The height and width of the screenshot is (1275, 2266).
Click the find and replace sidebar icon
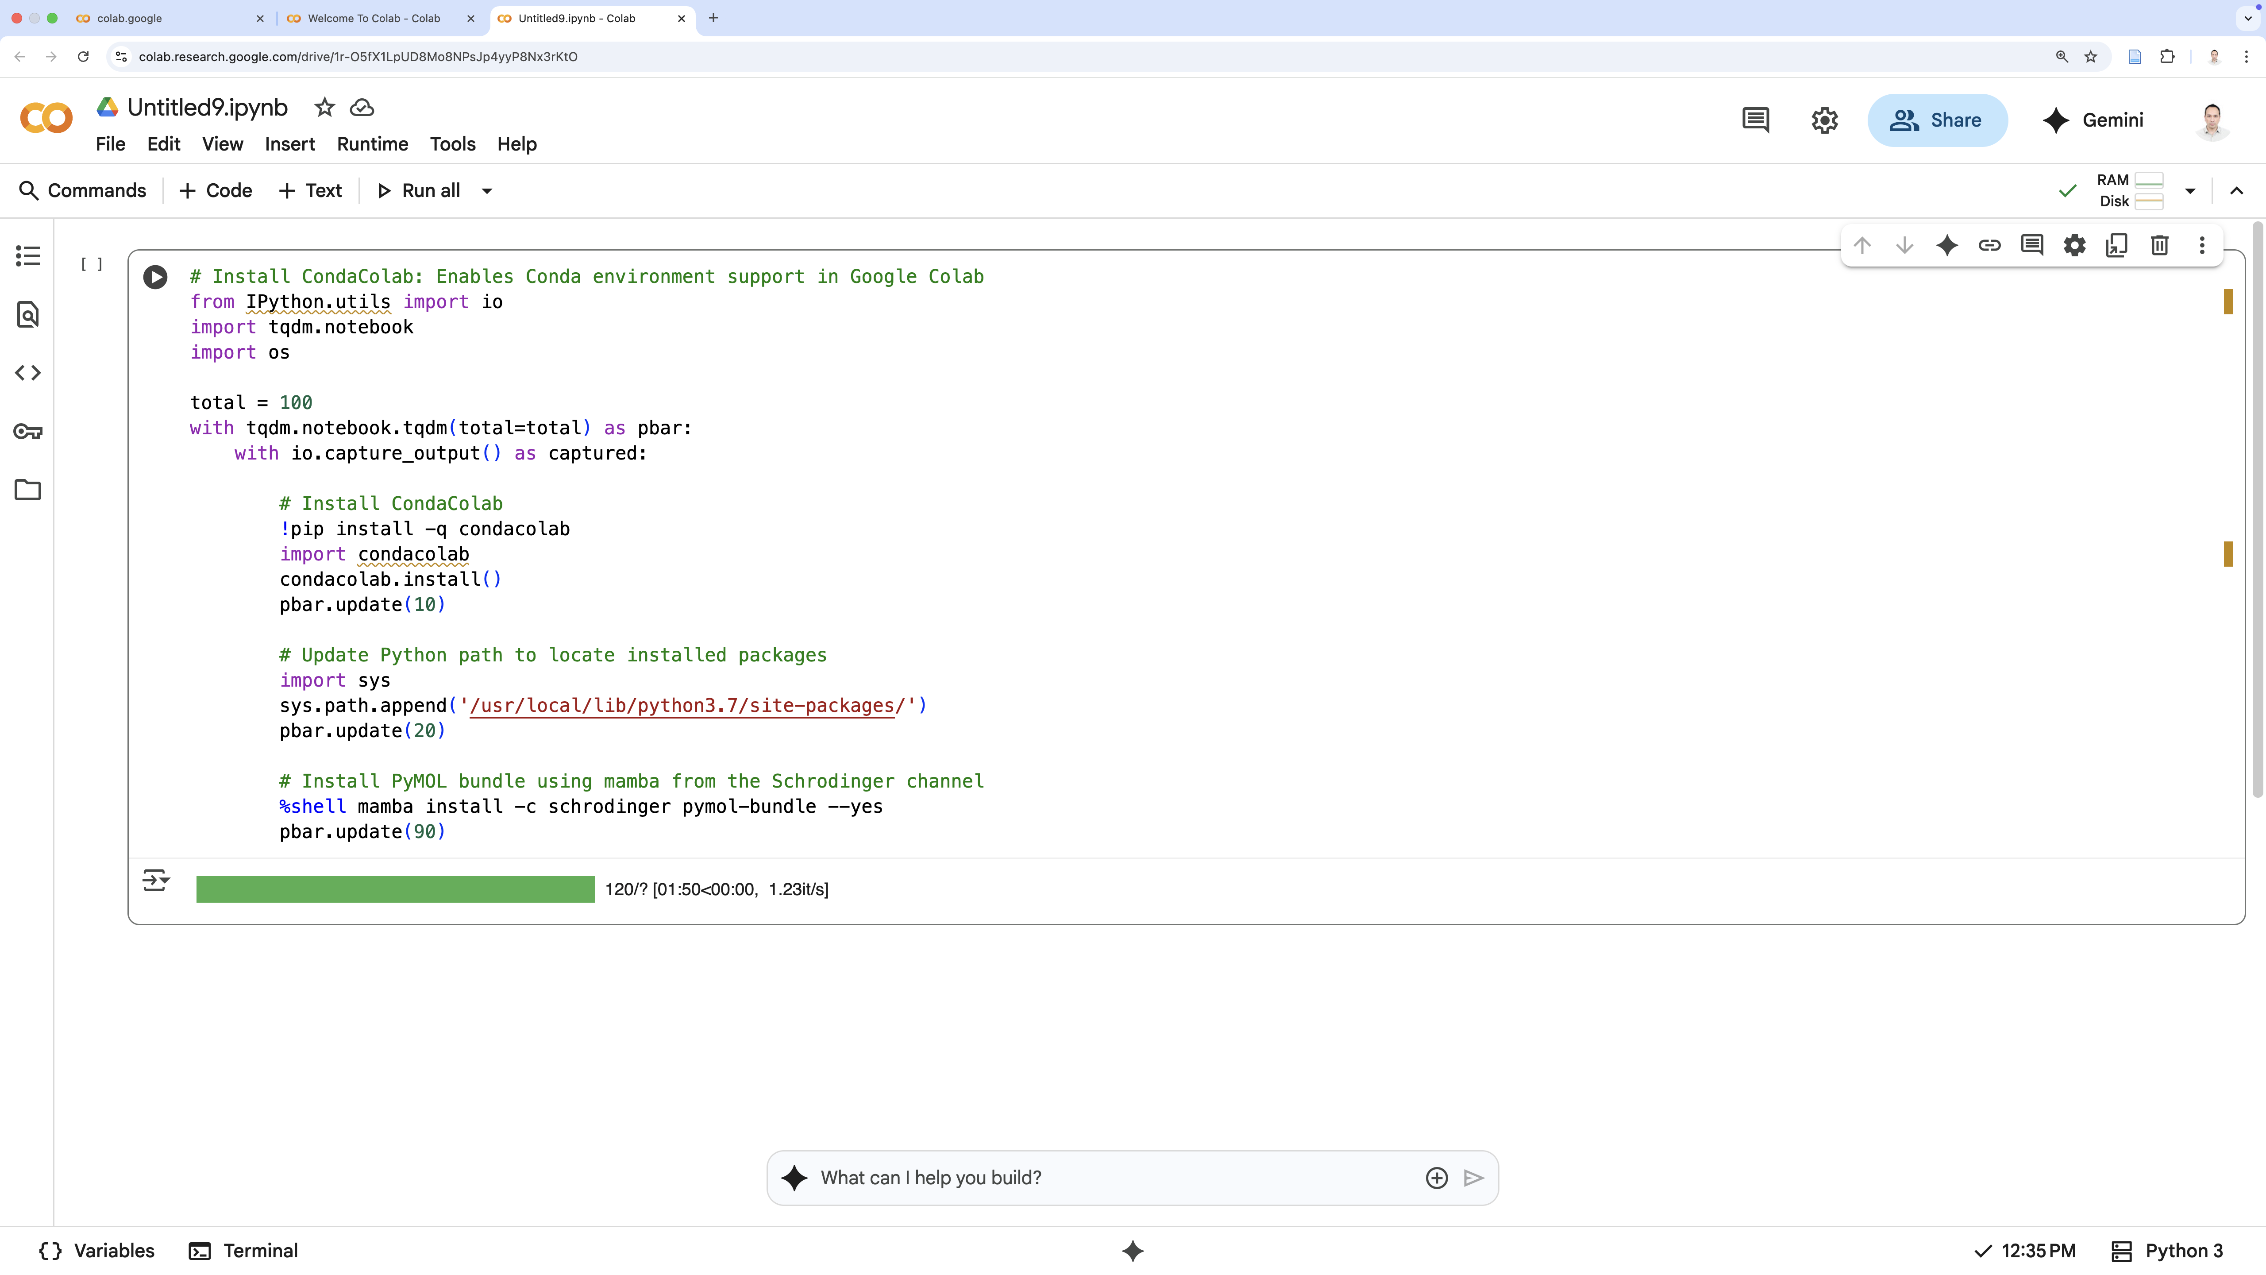(x=28, y=314)
